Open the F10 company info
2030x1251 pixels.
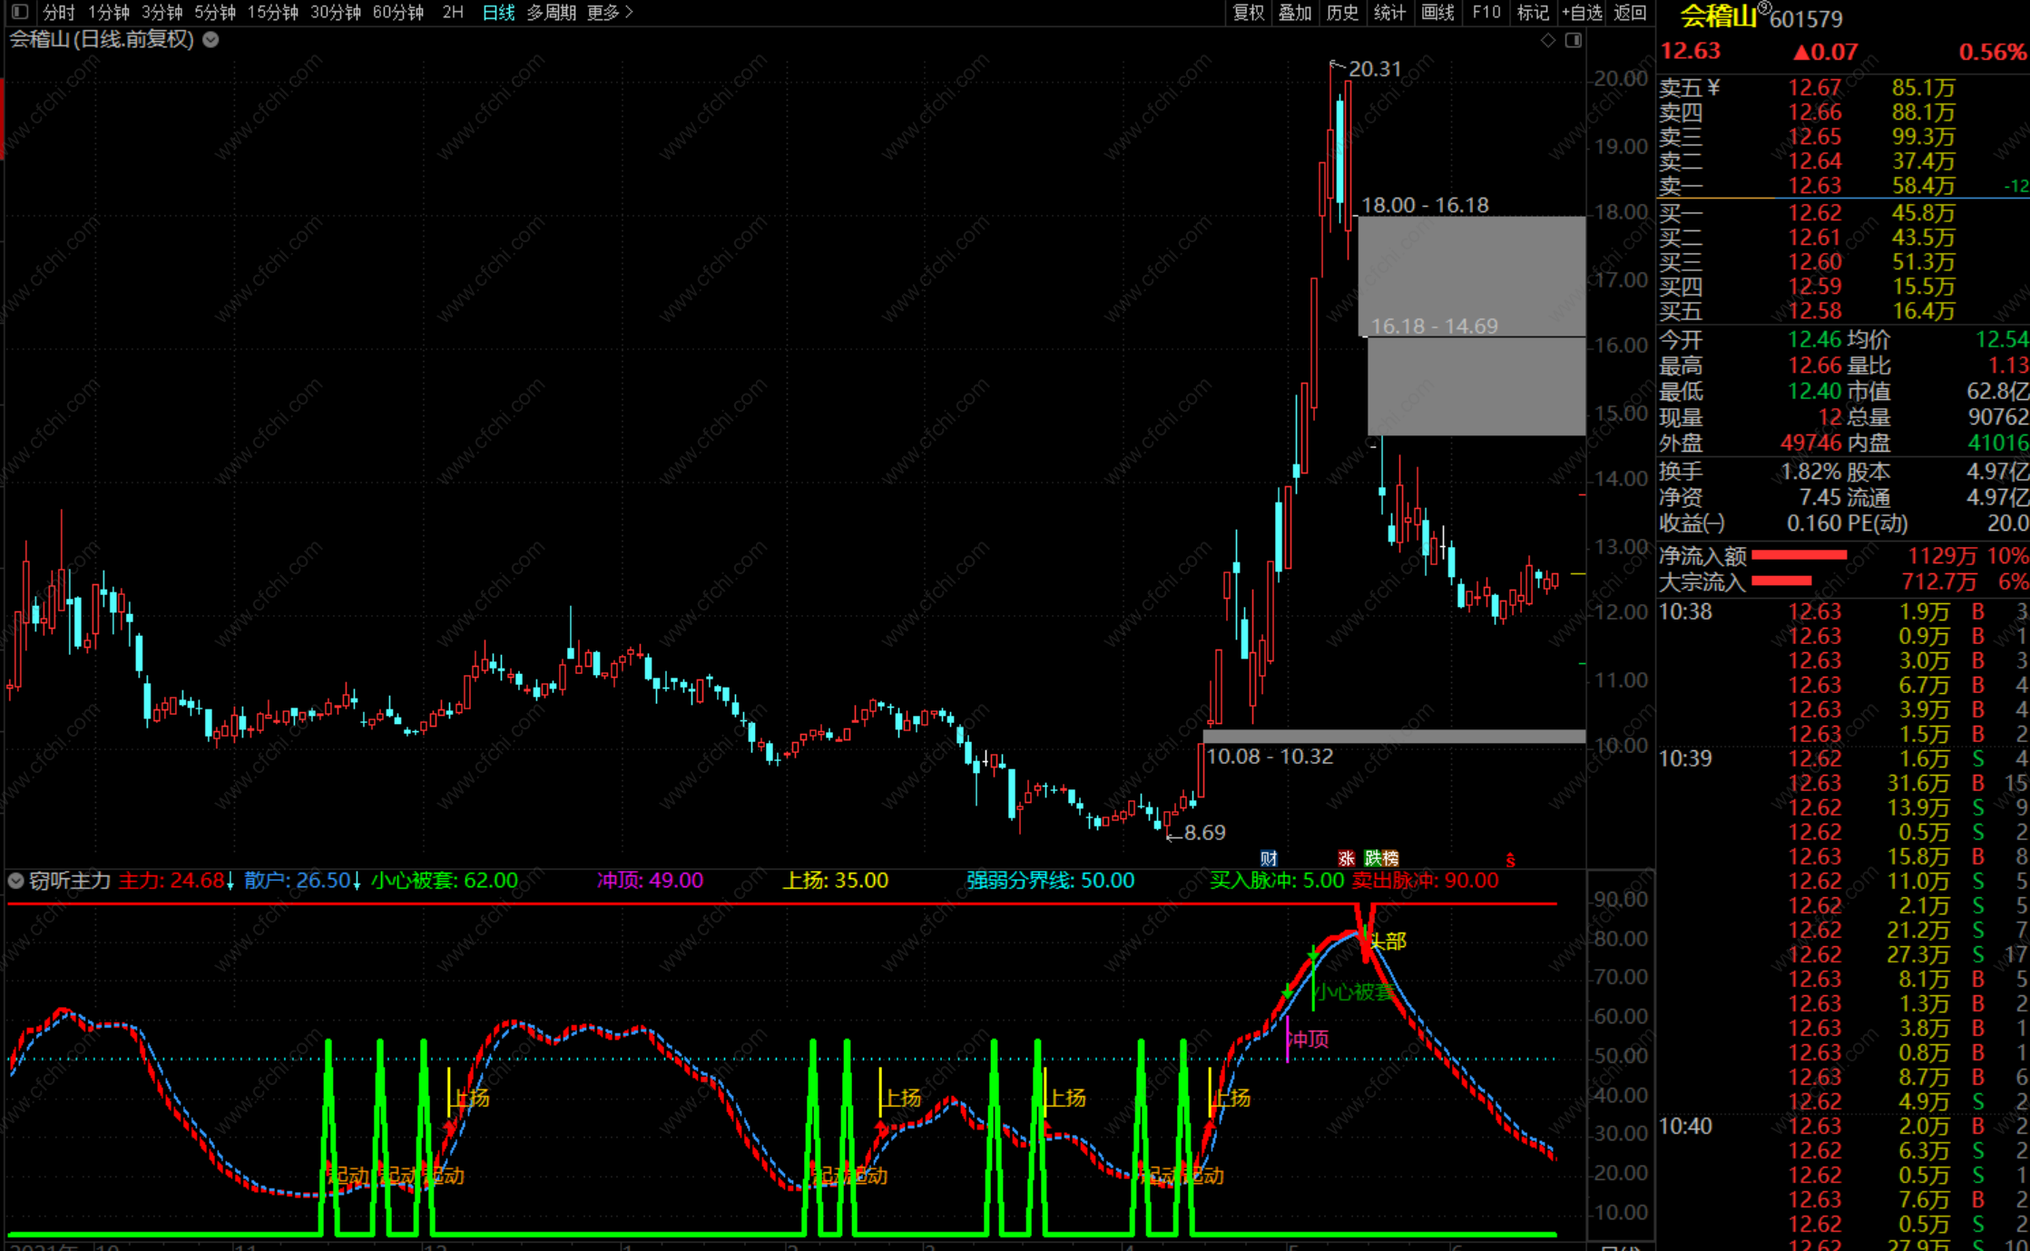[1486, 13]
